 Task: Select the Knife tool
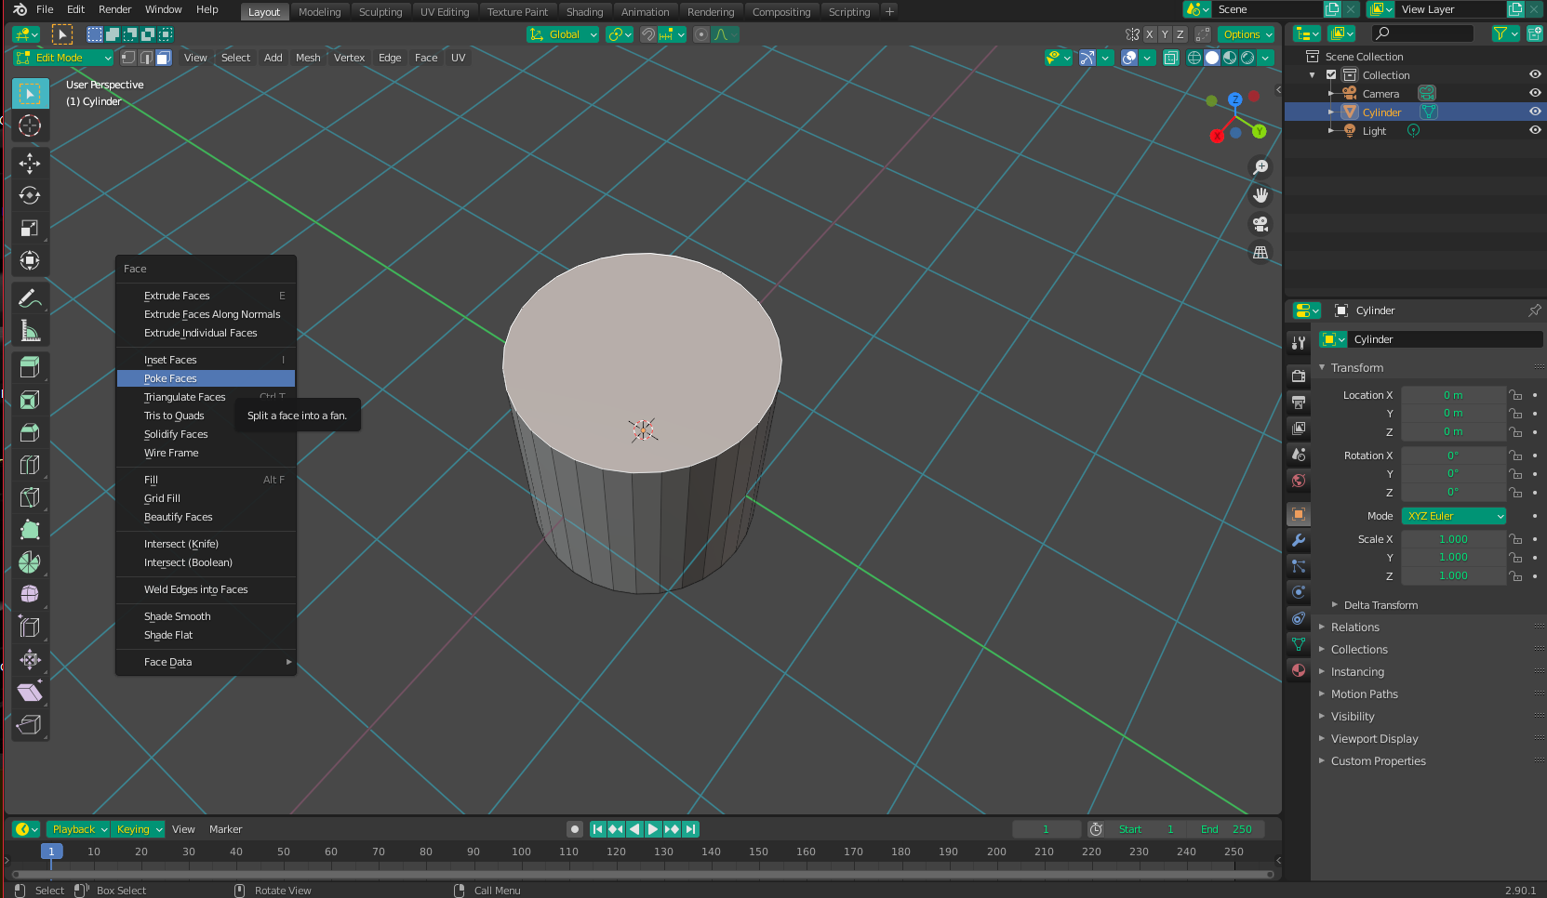tap(30, 497)
